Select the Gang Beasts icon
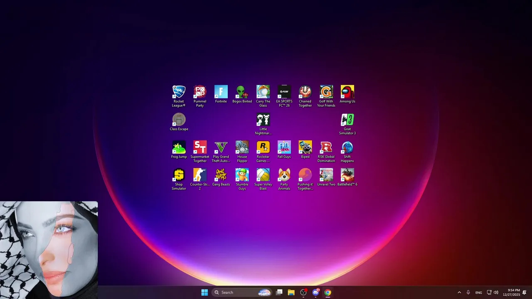This screenshot has width=532, height=299. point(221,177)
